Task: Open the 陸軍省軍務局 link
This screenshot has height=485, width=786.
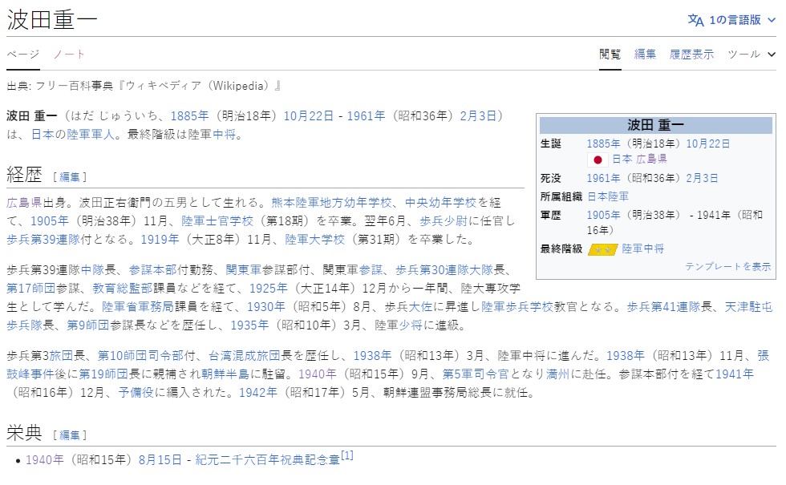Action: click(138, 306)
